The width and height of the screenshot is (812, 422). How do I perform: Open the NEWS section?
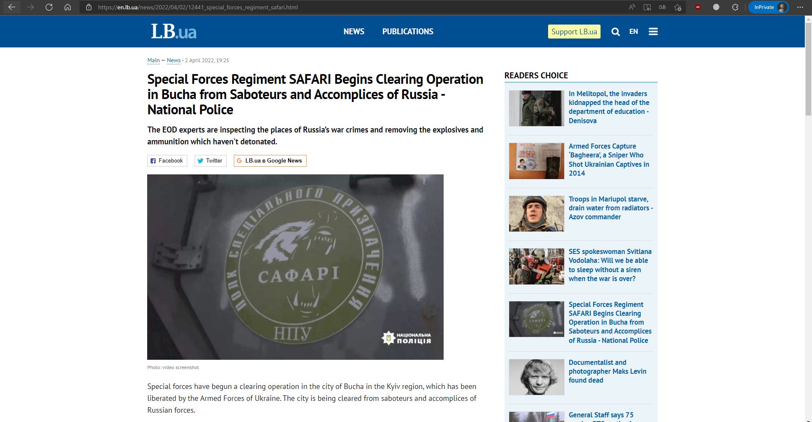pyautogui.click(x=354, y=31)
